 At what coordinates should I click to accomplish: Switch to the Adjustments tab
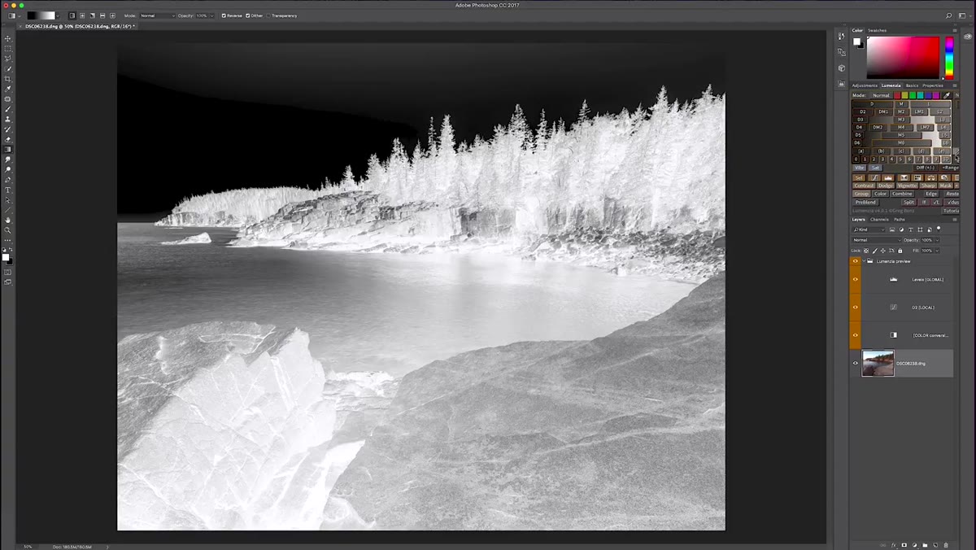[x=865, y=85]
